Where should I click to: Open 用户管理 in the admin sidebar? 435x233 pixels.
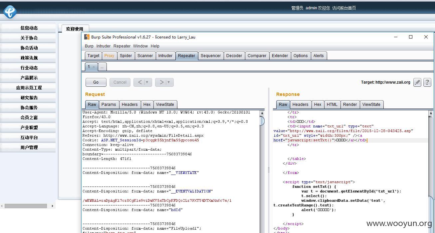28,147
